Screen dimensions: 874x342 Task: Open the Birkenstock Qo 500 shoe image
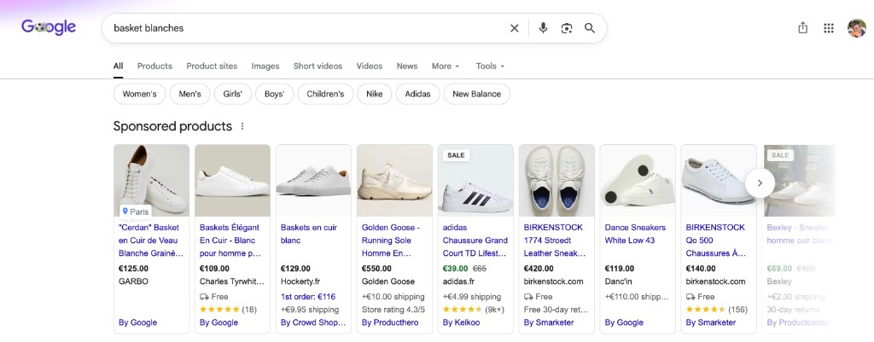coord(719,181)
